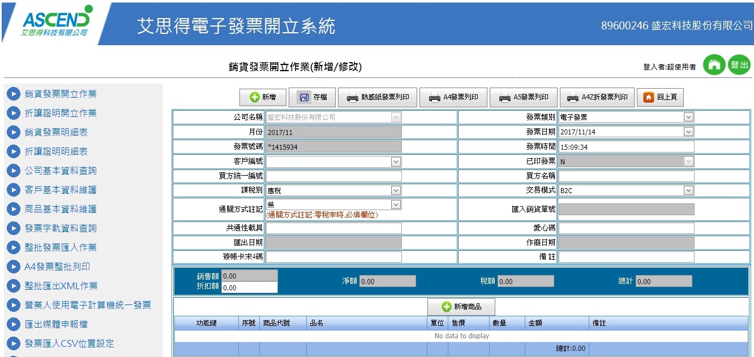Click the 商品代號 column header
The image size is (754, 357).
[283, 323]
